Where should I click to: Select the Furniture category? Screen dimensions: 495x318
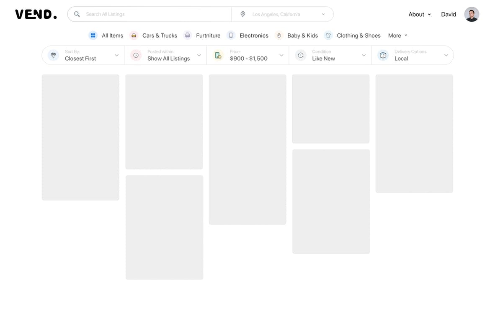point(202,35)
